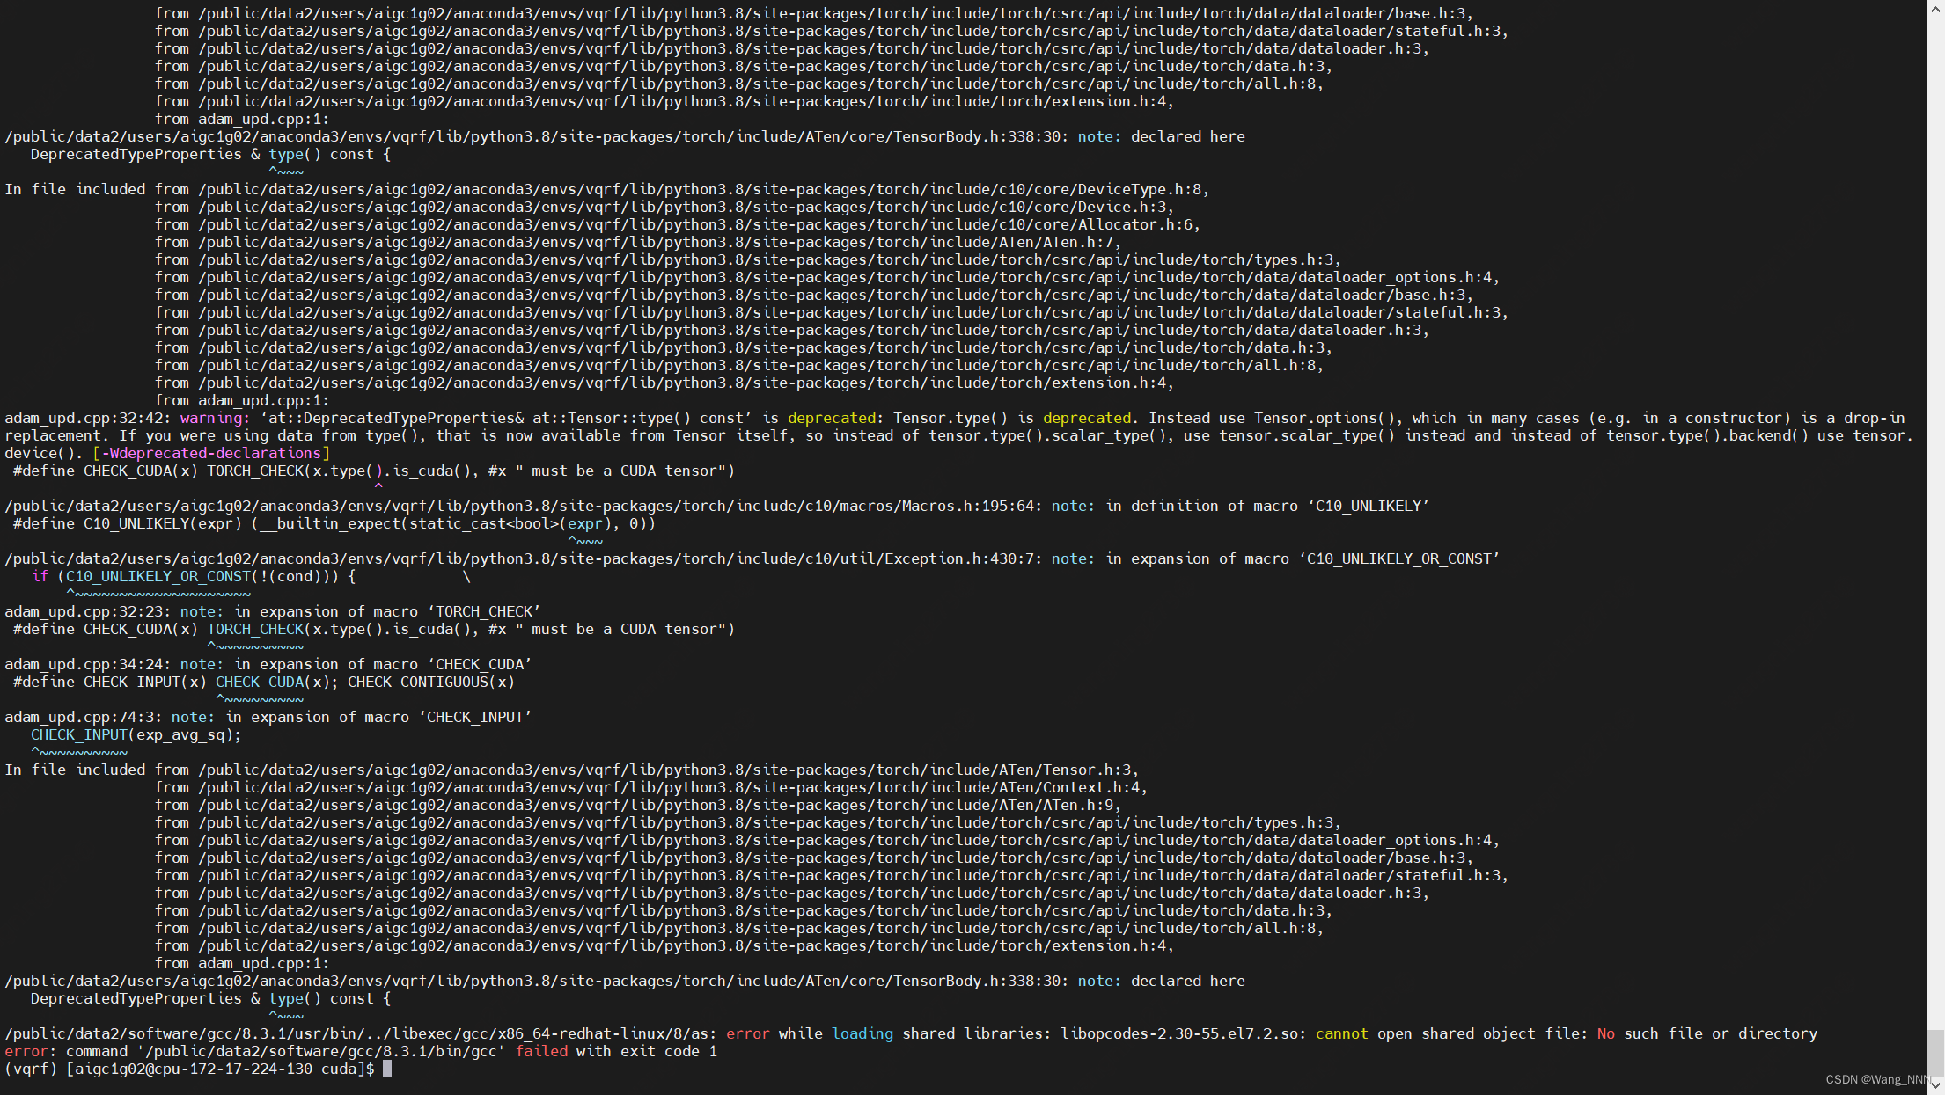Click the '[-Wdeprecated-declarations]' flag text

(211, 453)
